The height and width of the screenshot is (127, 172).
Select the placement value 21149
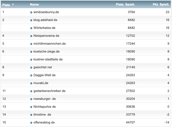(131, 67)
